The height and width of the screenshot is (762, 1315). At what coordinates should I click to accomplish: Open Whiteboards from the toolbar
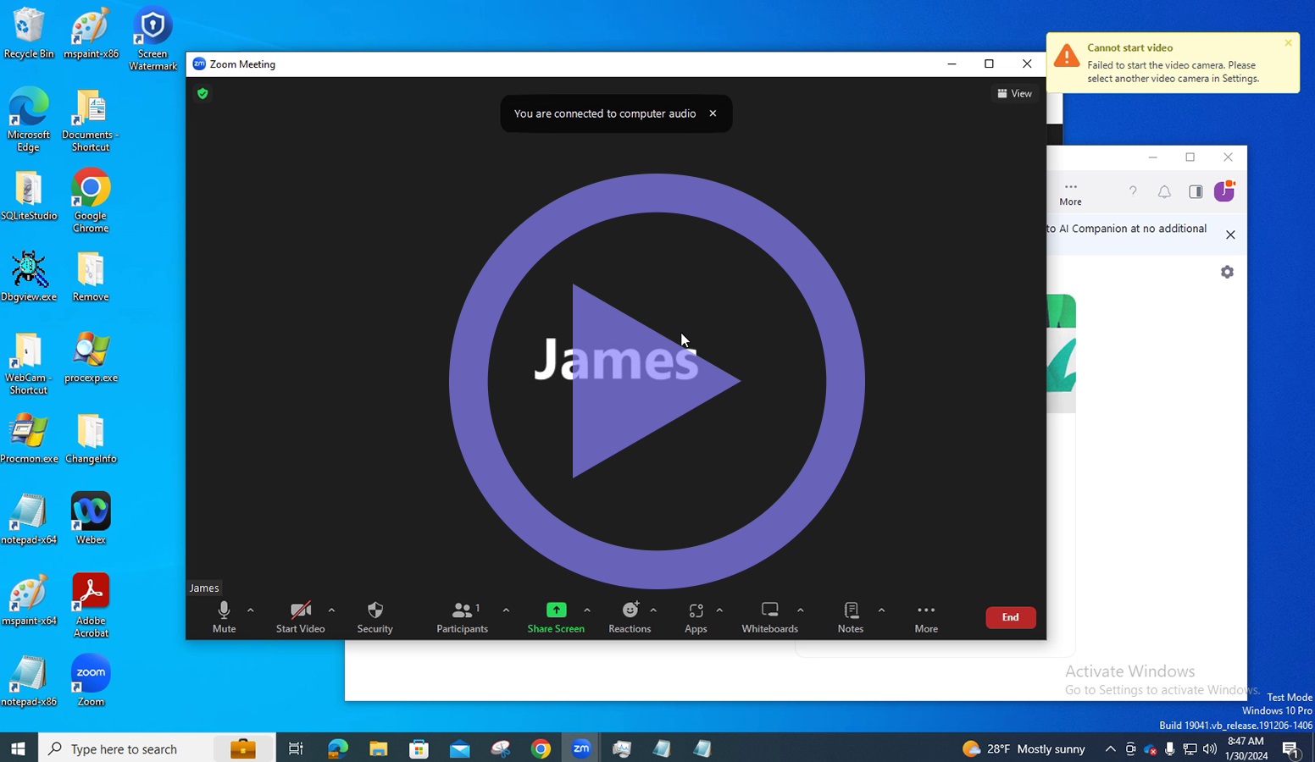[769, 616]
